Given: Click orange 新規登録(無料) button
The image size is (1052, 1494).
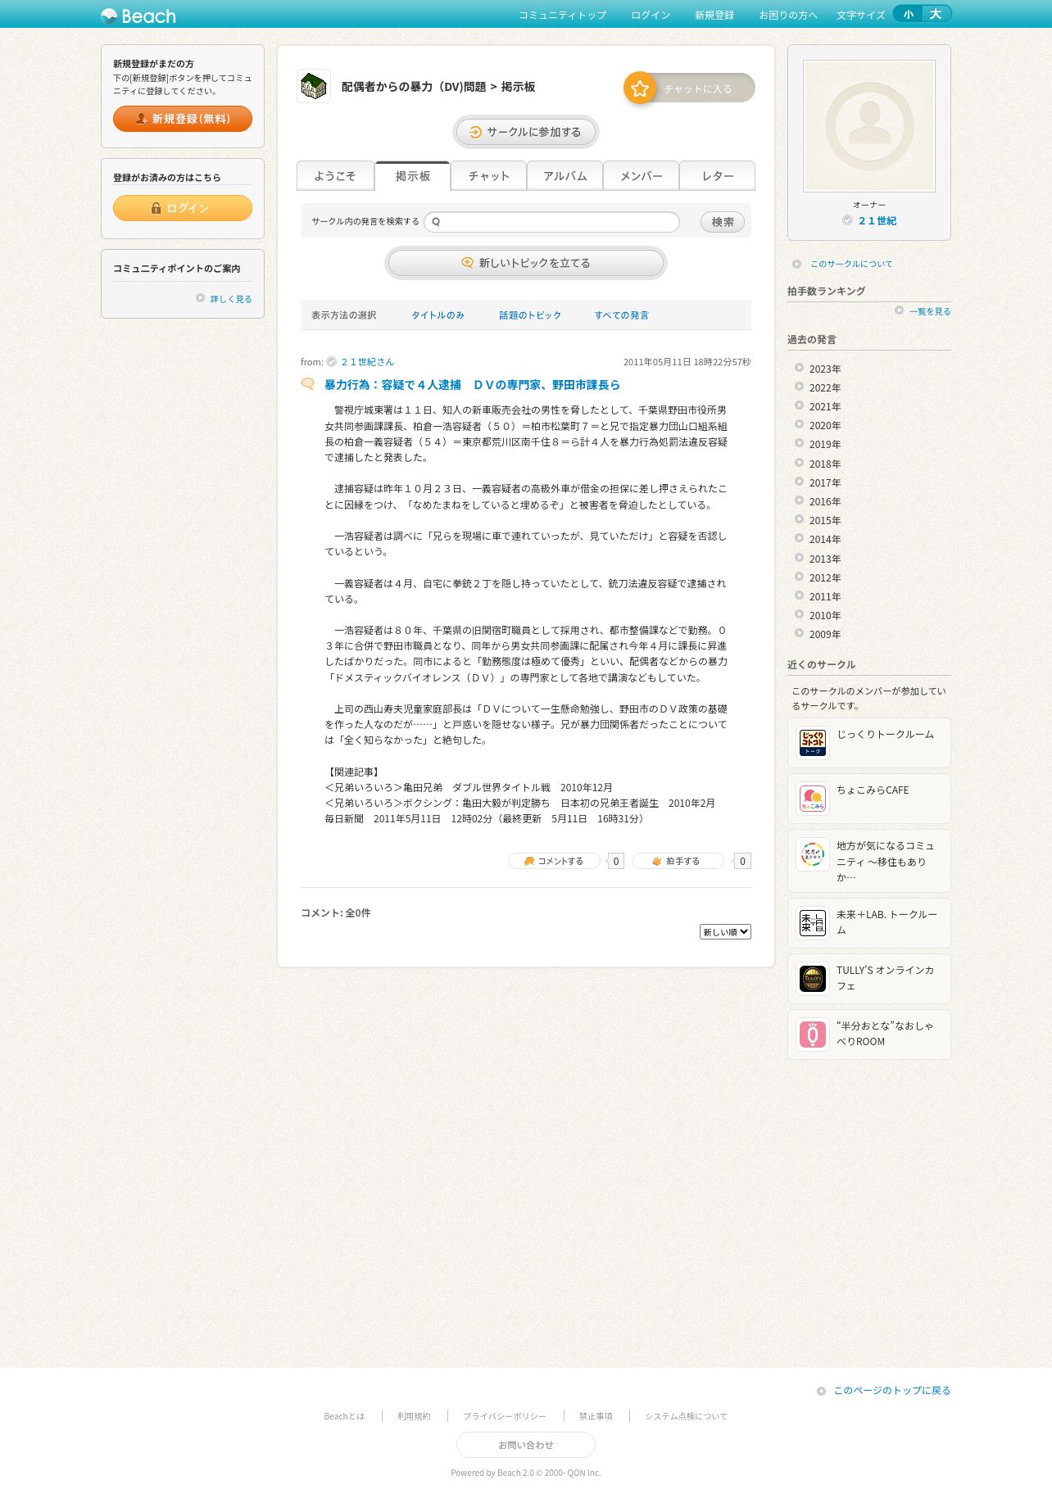Looking at the screenshot, I should 183,119.
